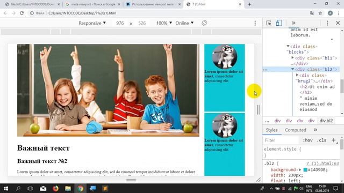Expand the div class bl1 node
Screen dimensions: 344x193
point(292,58)
